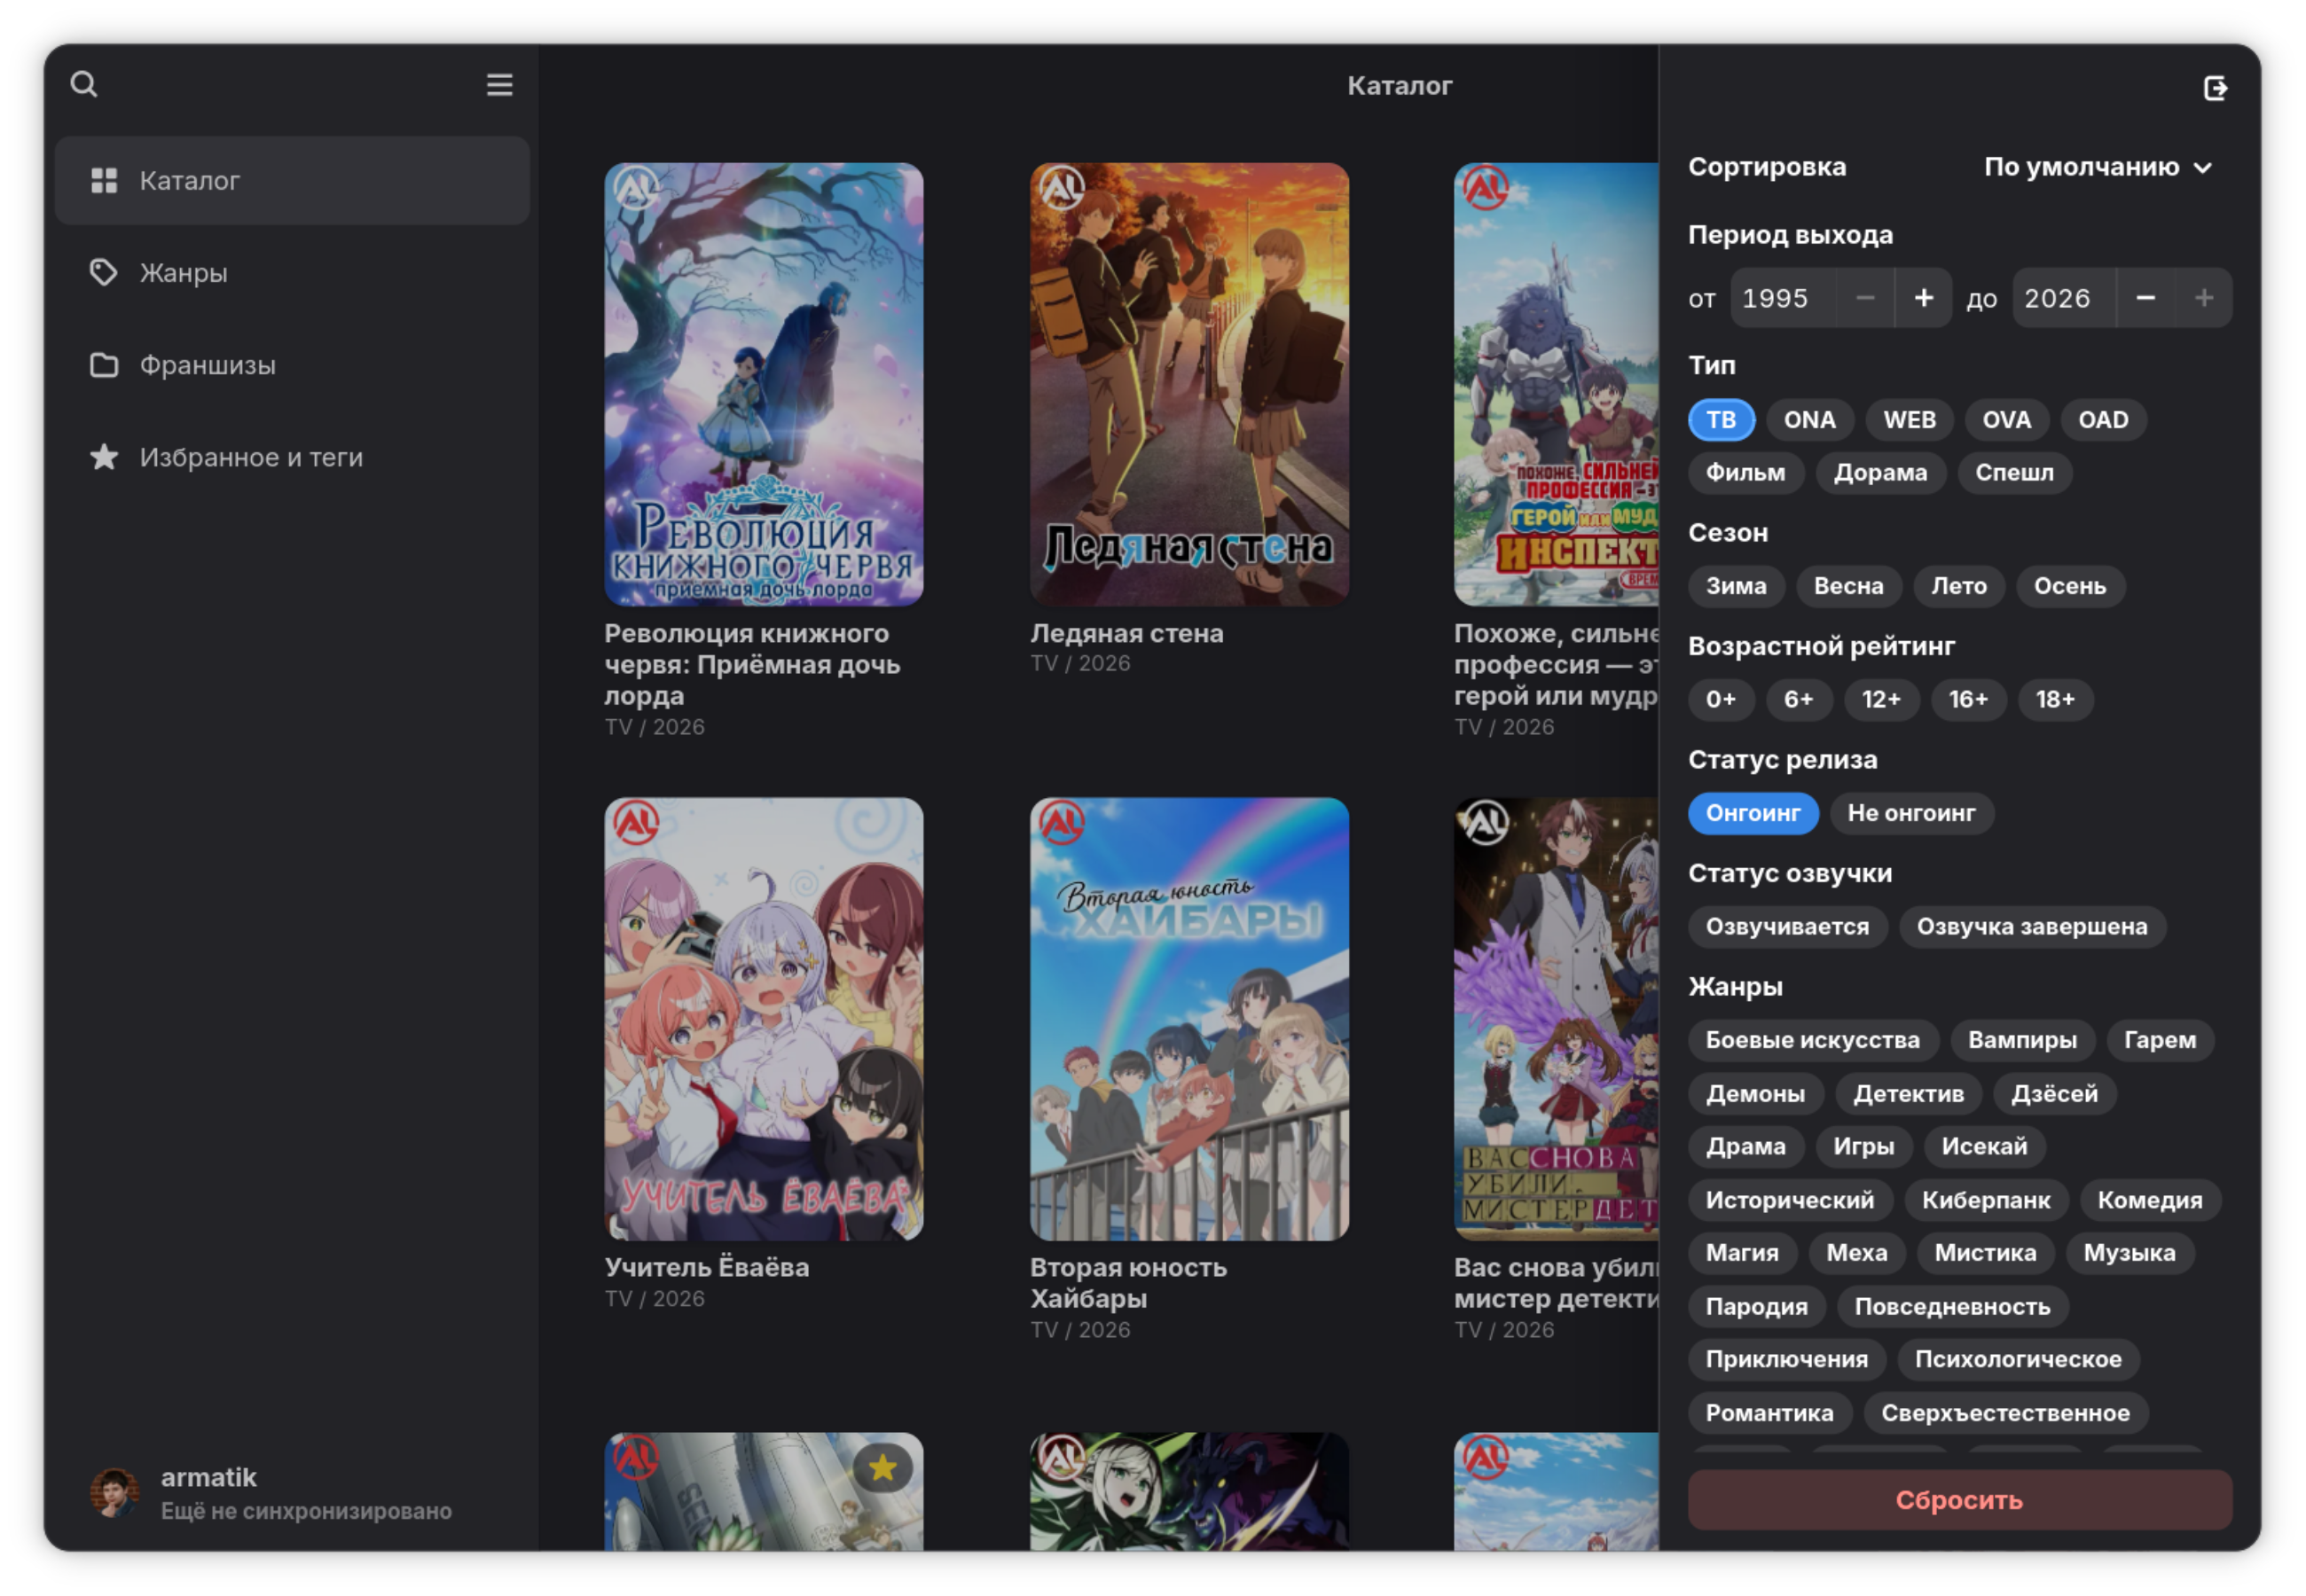Select the 0+ age rating
This screenshot has width=2306, height=1596.
pyautogui.click(x=1720, y=700)
